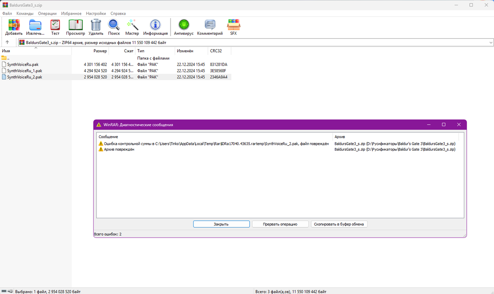This screenshot has width=494, height=294.
Task: Click CRC32 value 3E58568F
Action: (218, 71)
